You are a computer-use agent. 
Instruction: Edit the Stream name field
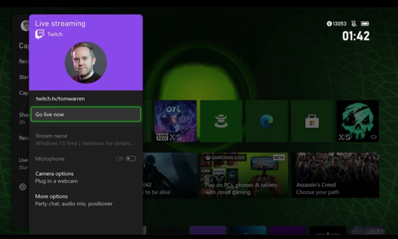tap(85, 140)
